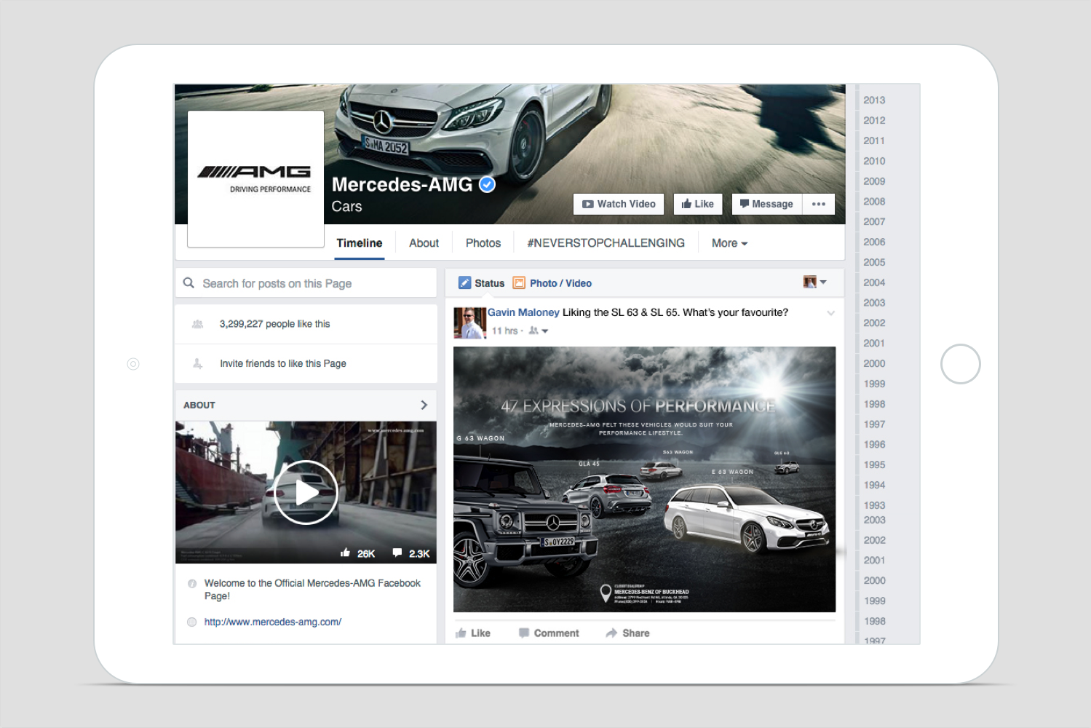This screenshot has height=728, width=1091.
Task: Click the Comment link under the post
Action: click(x=549, y=633)
